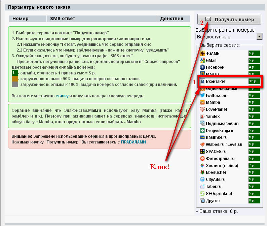
Task: Select the Mamba service name
Action: [213, 102]
